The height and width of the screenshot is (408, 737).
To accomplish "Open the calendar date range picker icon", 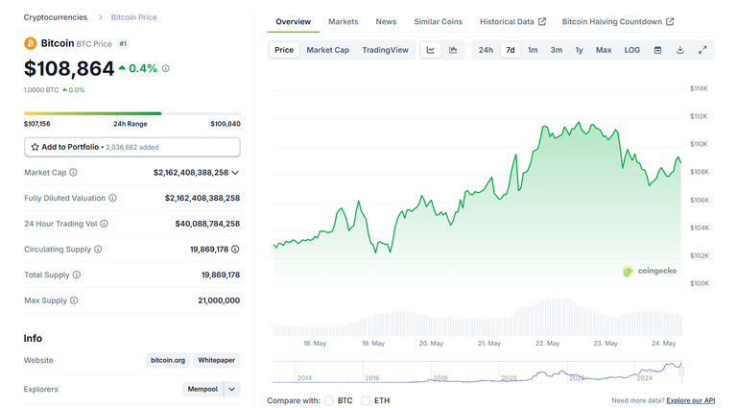I will [657, 50].
